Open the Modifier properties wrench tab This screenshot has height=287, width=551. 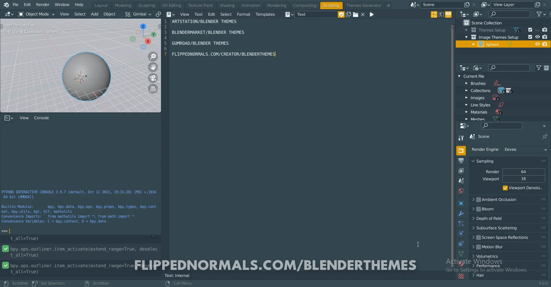pyautogui.click(x=461, y=214)
